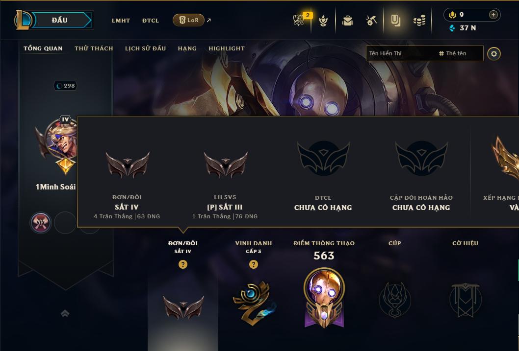Open the Store coins icon
This screenshot has width=519, height=351.
click(419, 21)
